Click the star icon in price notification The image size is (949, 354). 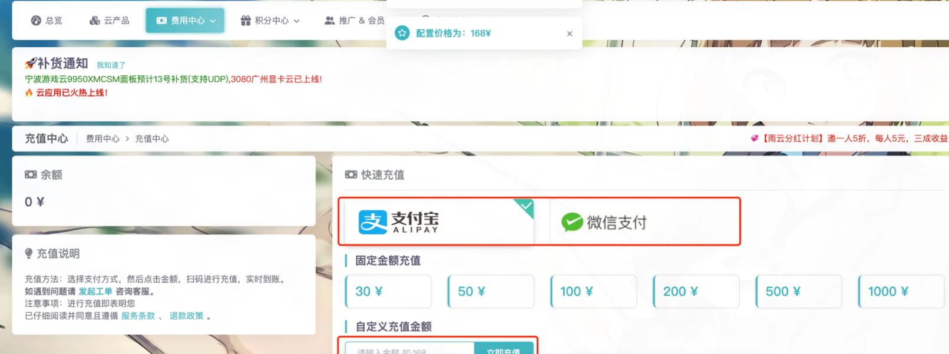[402, 33]
